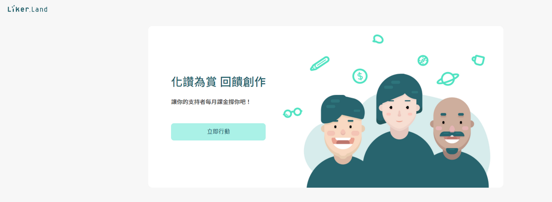The width and height of the screenshot is (552, 202).
Task: Click the green pencil icon
Action: [319, 63]
